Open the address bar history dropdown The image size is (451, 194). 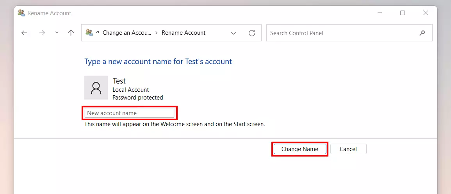234,33
